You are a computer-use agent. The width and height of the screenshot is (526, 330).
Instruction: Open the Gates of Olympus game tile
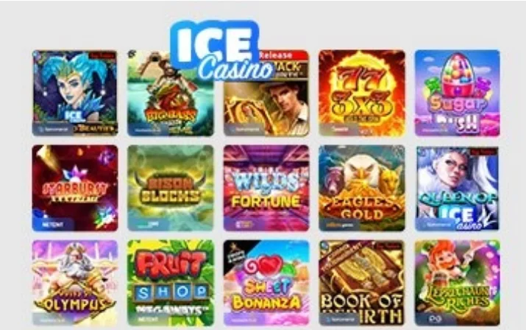click(75, 283)
